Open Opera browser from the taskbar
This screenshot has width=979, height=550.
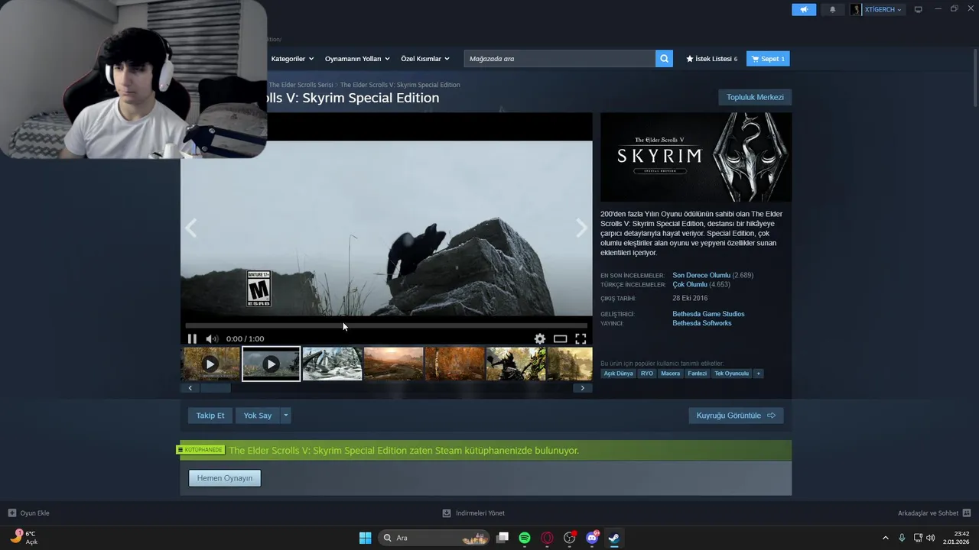(547, 538)
